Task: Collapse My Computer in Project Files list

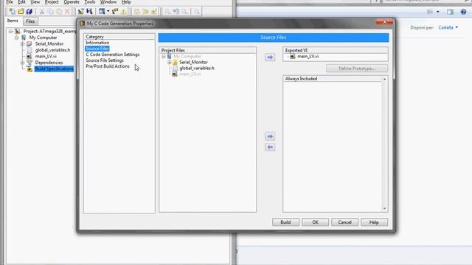Action: pyautogui.click(x=164, y=56)
